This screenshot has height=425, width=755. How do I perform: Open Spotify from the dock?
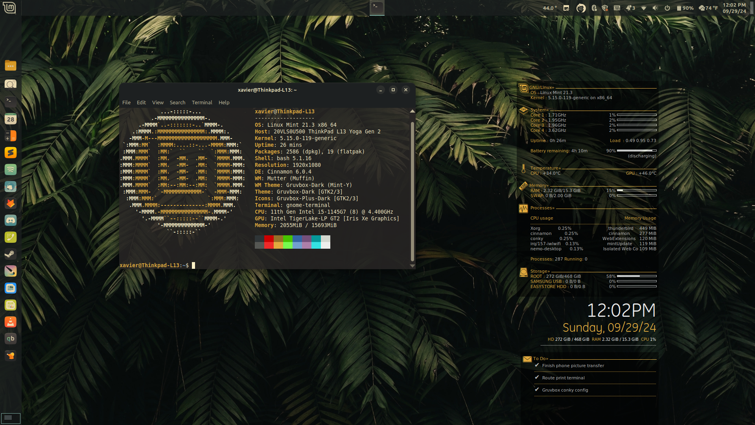tap(11, 170)
